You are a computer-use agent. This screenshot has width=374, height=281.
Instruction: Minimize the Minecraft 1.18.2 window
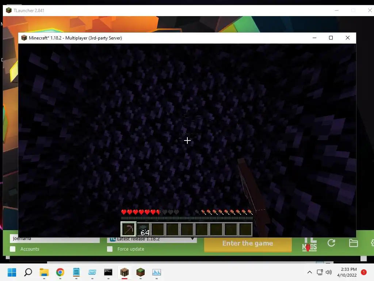[314, 38]
